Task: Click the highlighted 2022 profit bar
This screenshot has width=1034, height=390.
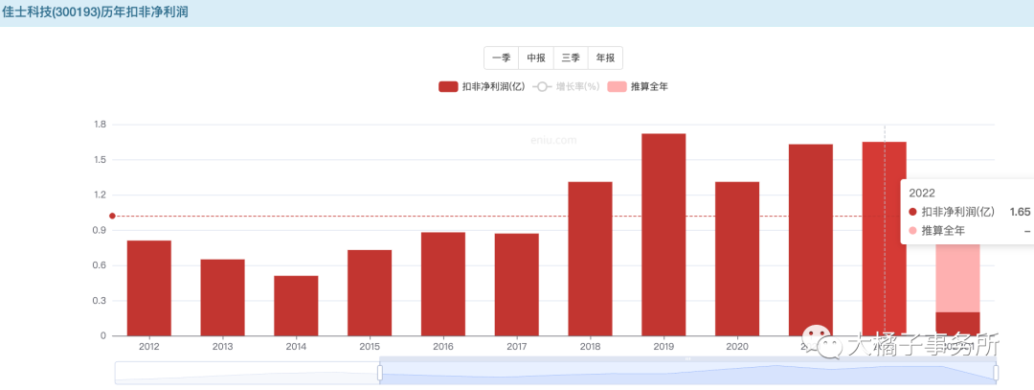Action: tap(885, 239)
